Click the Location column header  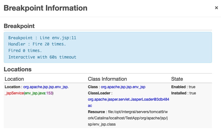click(14, 79)
